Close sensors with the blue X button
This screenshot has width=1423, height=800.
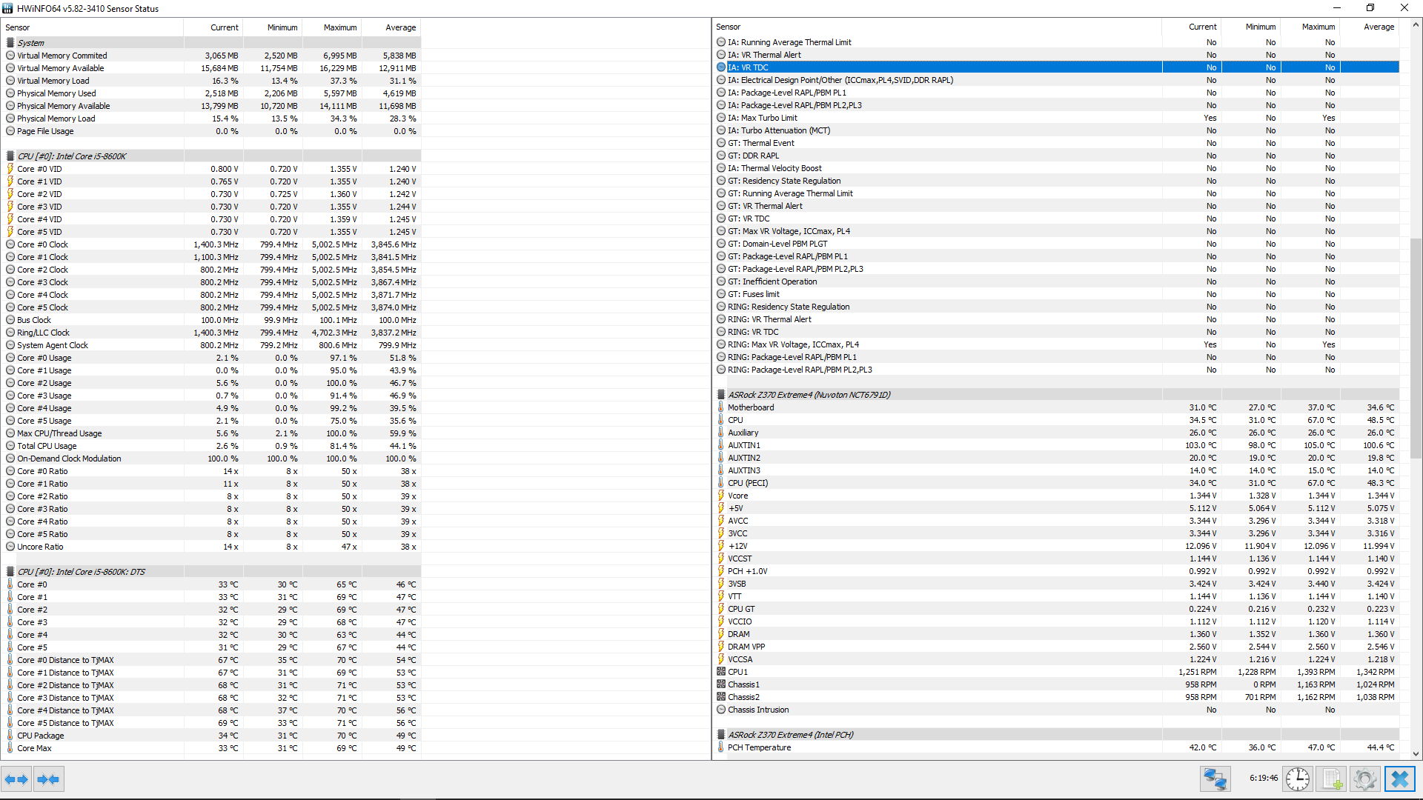(x=1400, y=779)
